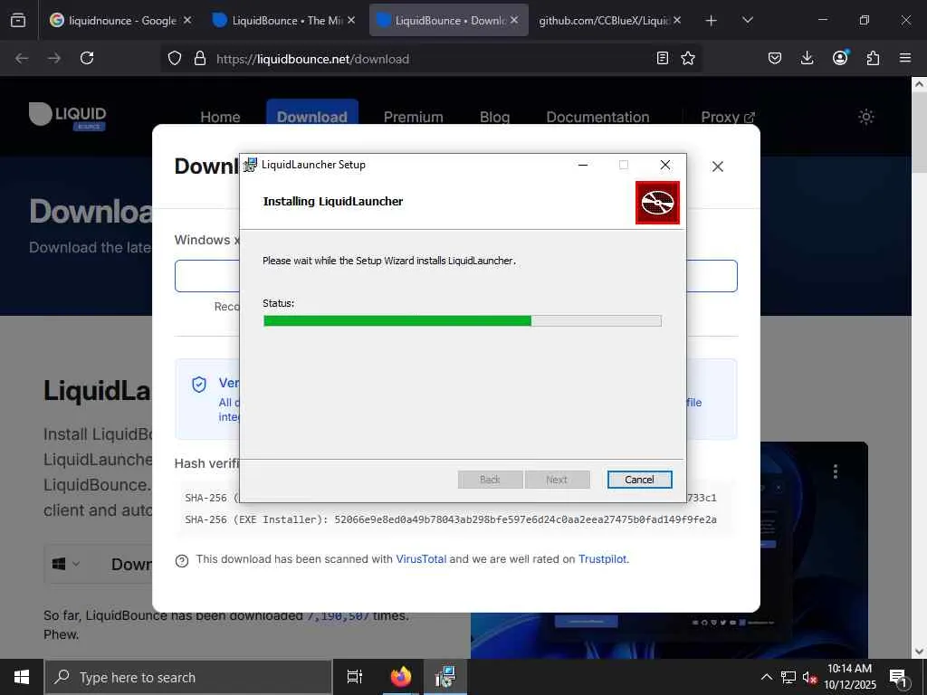The height and width of the screenshot is (695, 927).
Task: Click the taskbar clock and date
Action: (849, 677)
